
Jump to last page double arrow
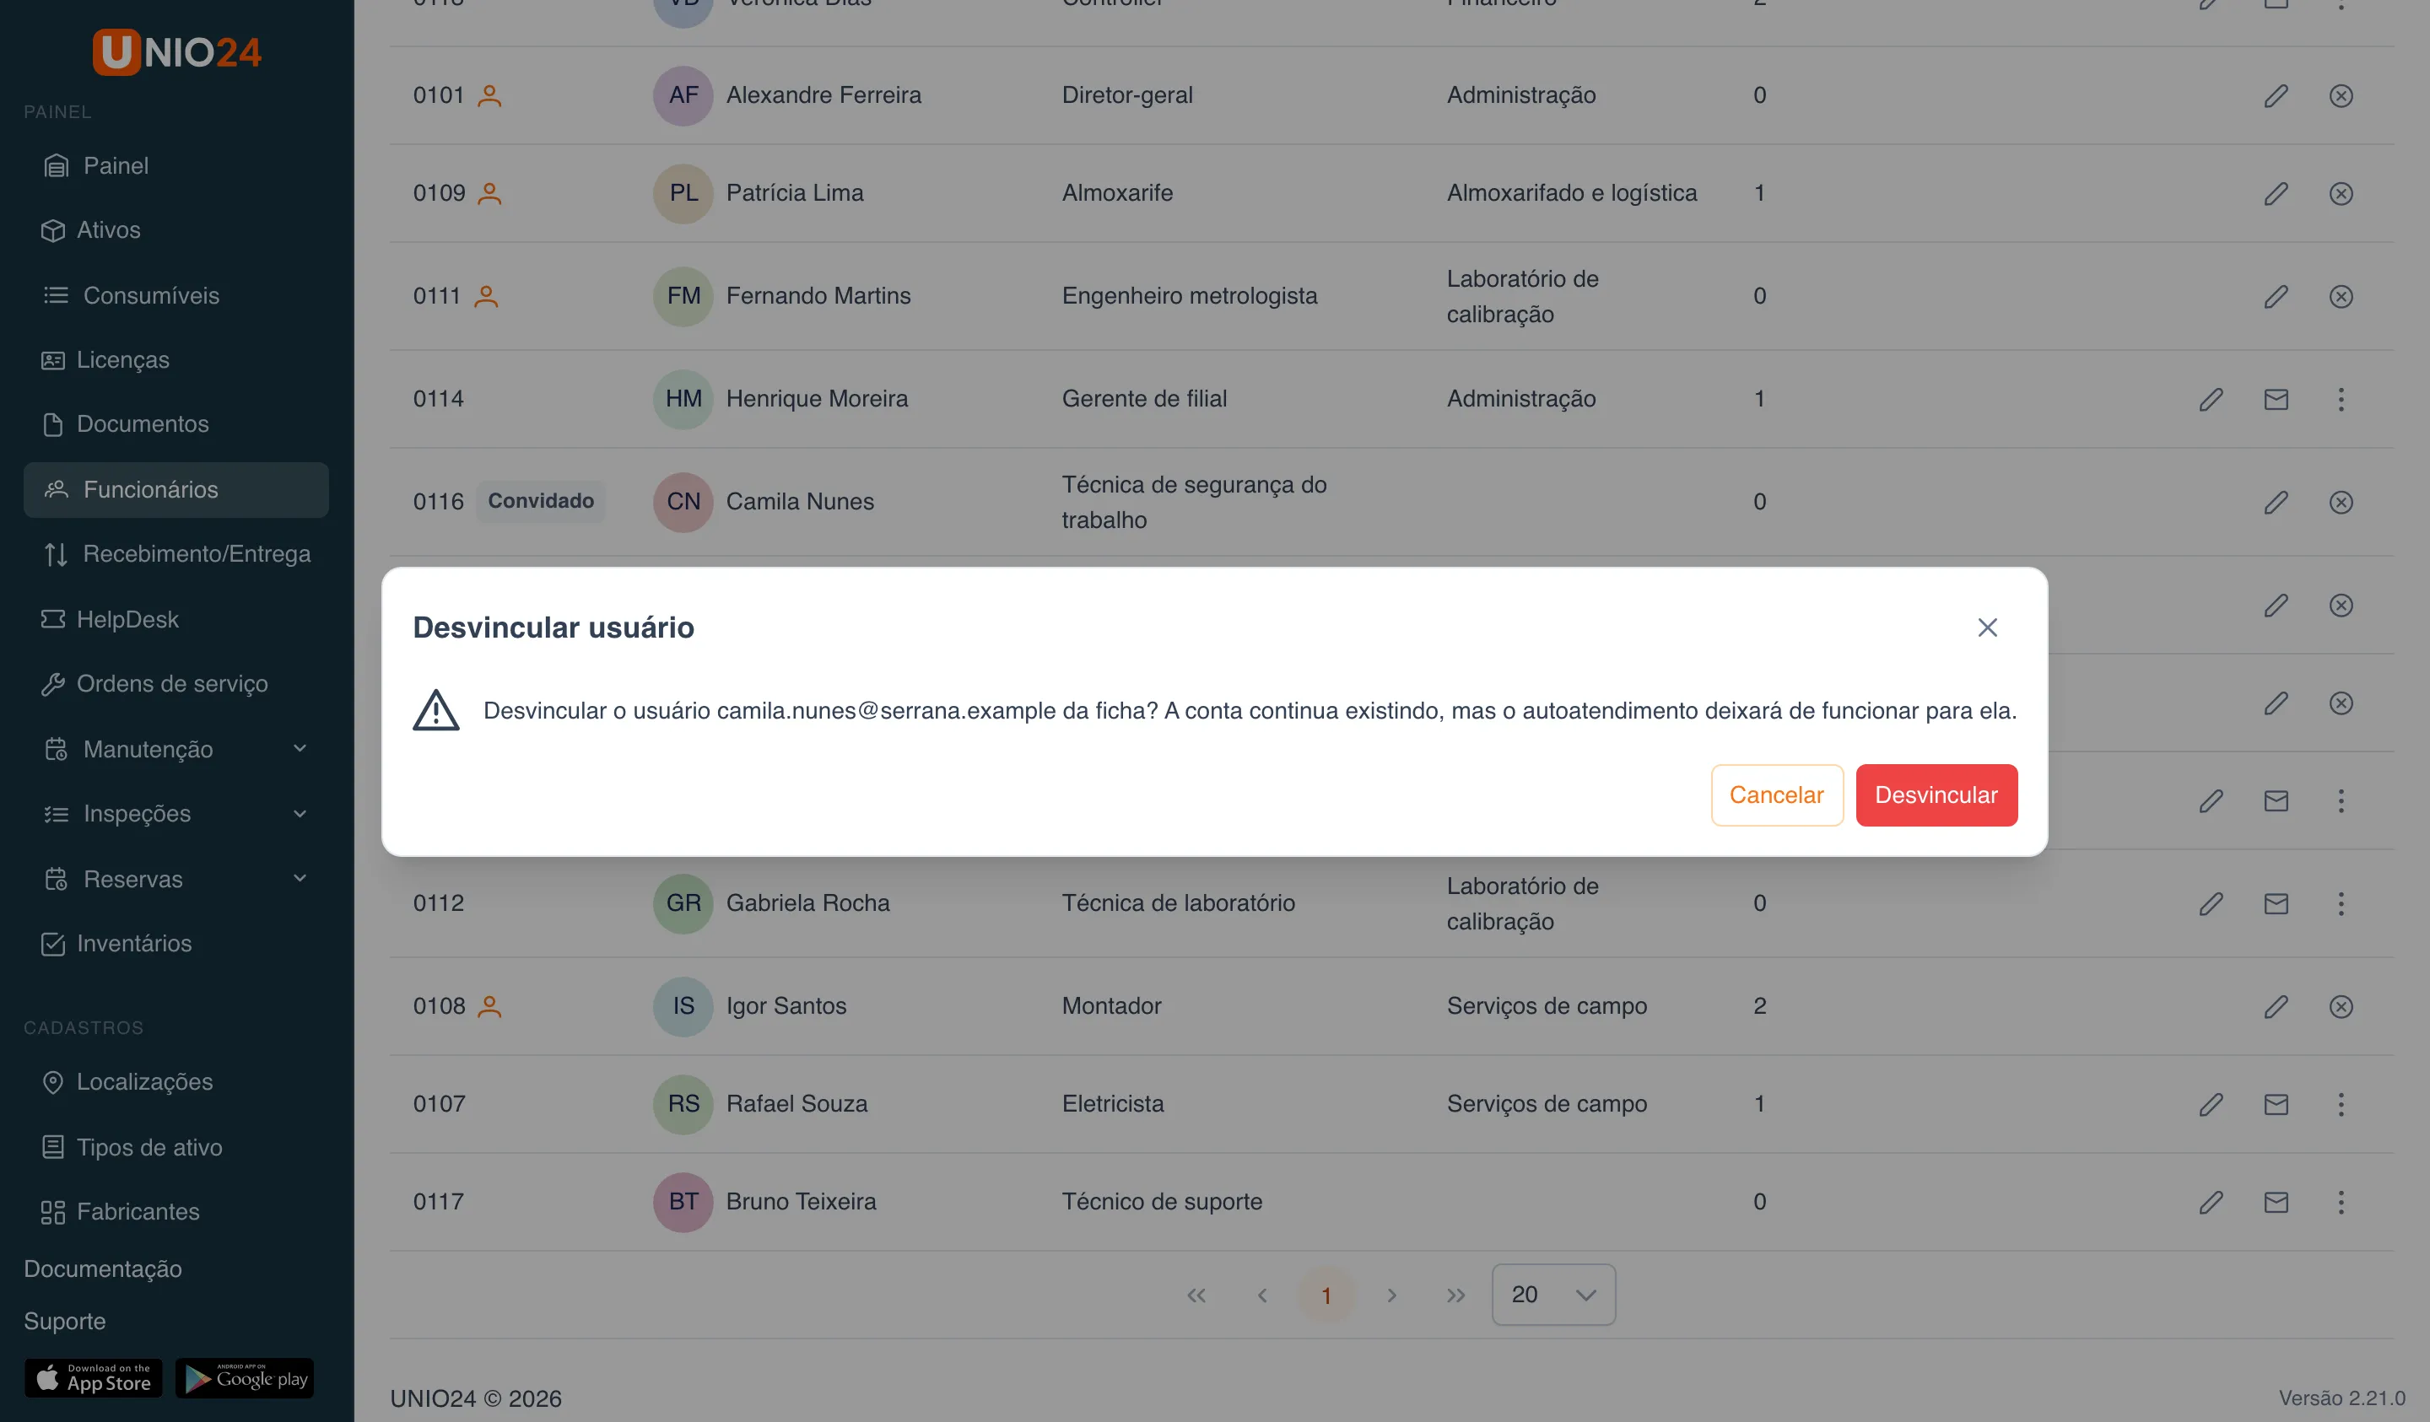pyautogui.click(x=1455, y=1295)
